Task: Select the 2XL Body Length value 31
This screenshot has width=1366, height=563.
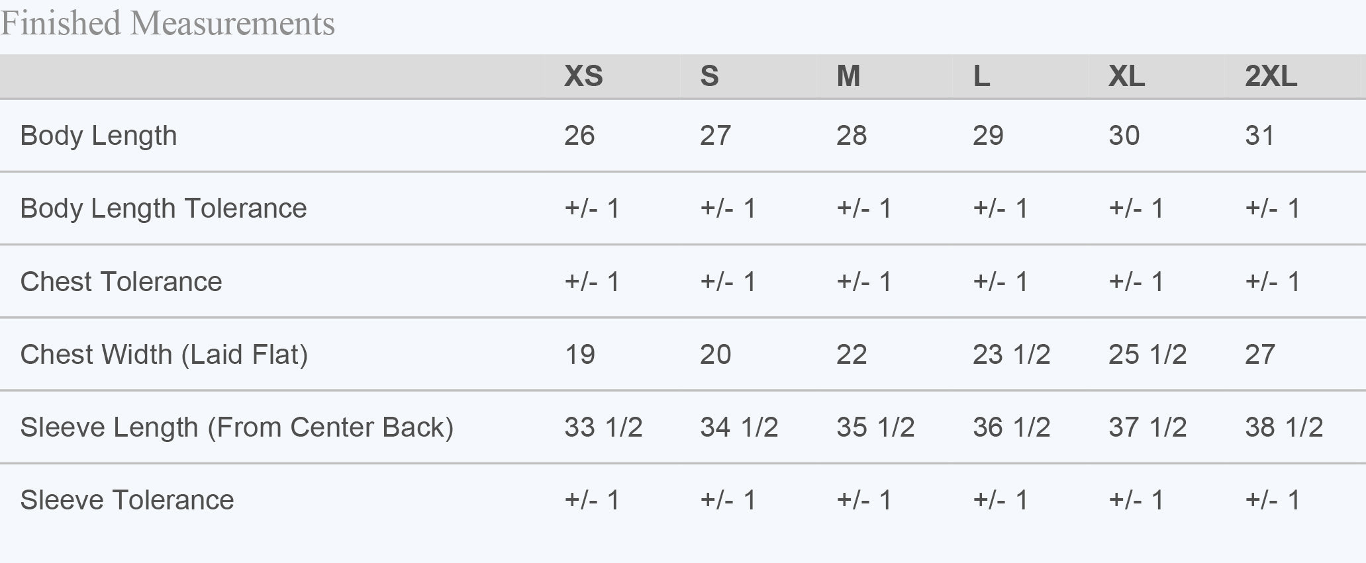Action: coord(1259,136)
